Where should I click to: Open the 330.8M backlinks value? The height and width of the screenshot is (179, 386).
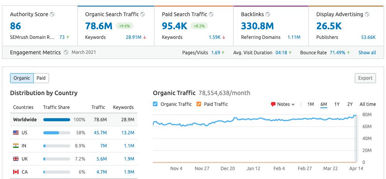click(257, 26)
